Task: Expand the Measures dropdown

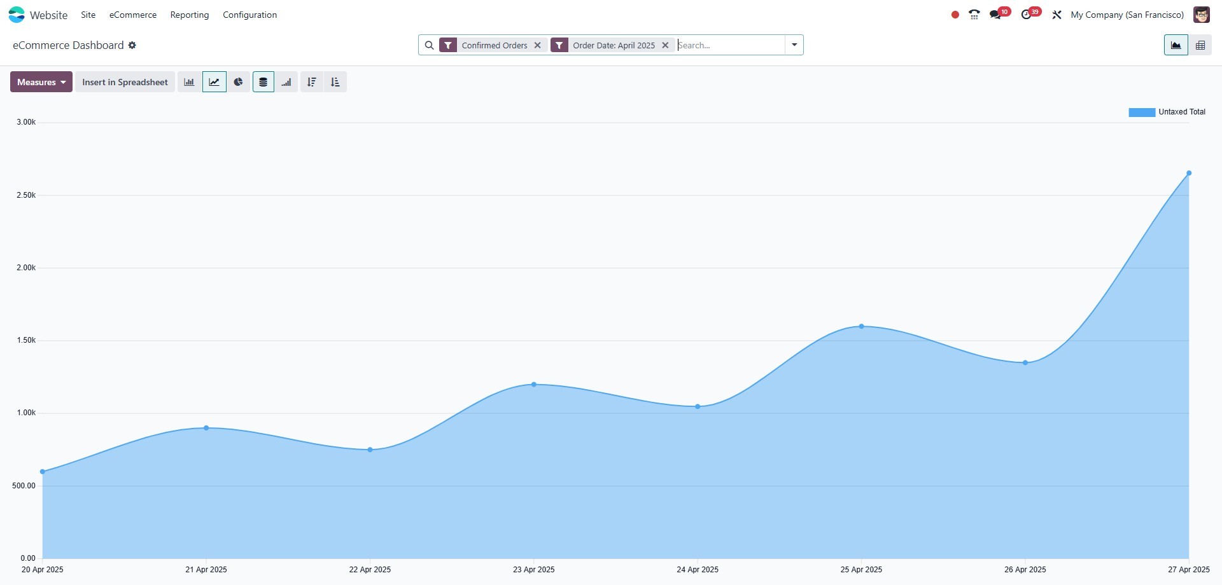Action: pyautogui.click(x=41, y=82)
